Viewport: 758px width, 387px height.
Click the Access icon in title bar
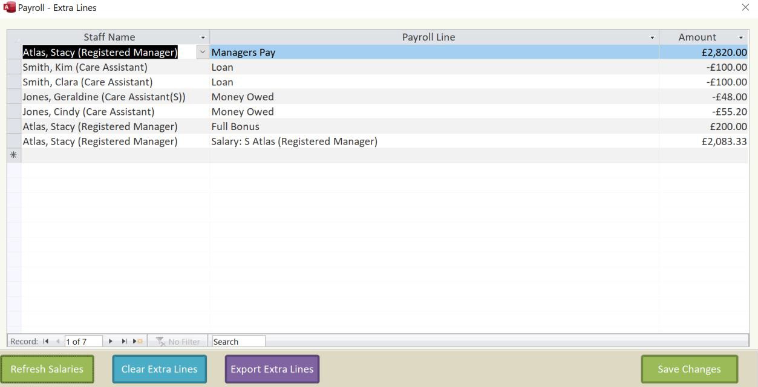8,8
